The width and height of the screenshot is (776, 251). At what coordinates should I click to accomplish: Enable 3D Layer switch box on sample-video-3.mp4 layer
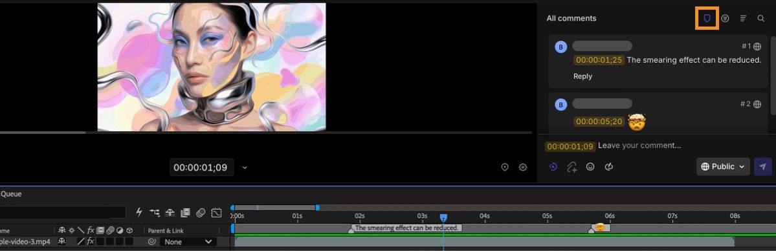[x=129, y=241]
